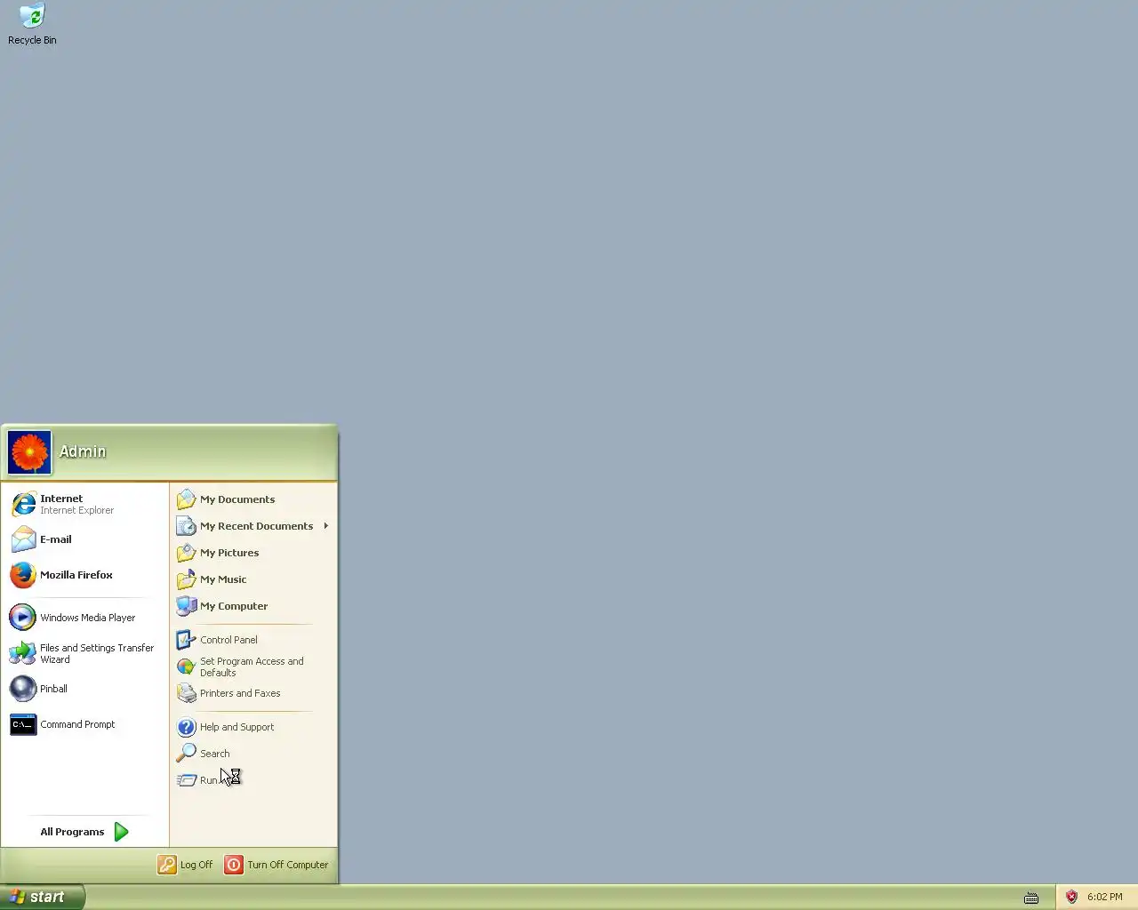This screenshot has width=1138, height=910.
Task: Open the Run dialog item
Action: coord(253,780)
